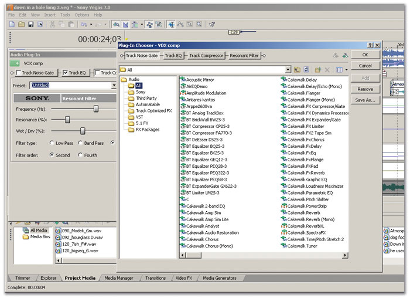Click the Resonance (%) slider handle

pyautogui.click(x=67, y=120)
